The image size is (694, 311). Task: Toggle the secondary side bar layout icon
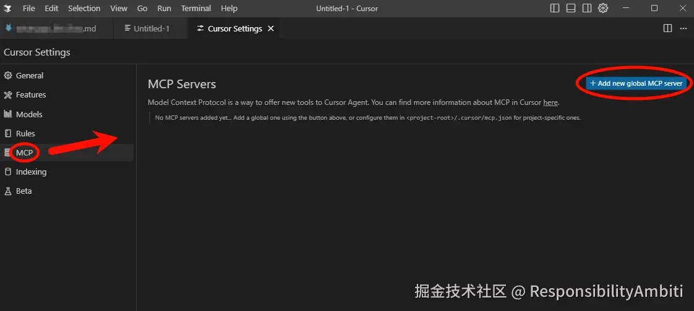pyautogui.click(x=587, y=8)
